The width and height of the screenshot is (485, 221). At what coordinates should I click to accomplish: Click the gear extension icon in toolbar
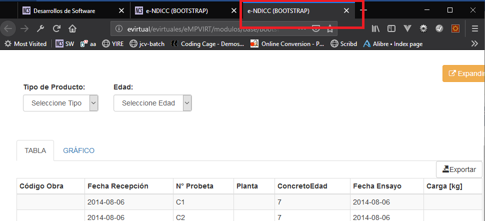(x=423, y=28)
